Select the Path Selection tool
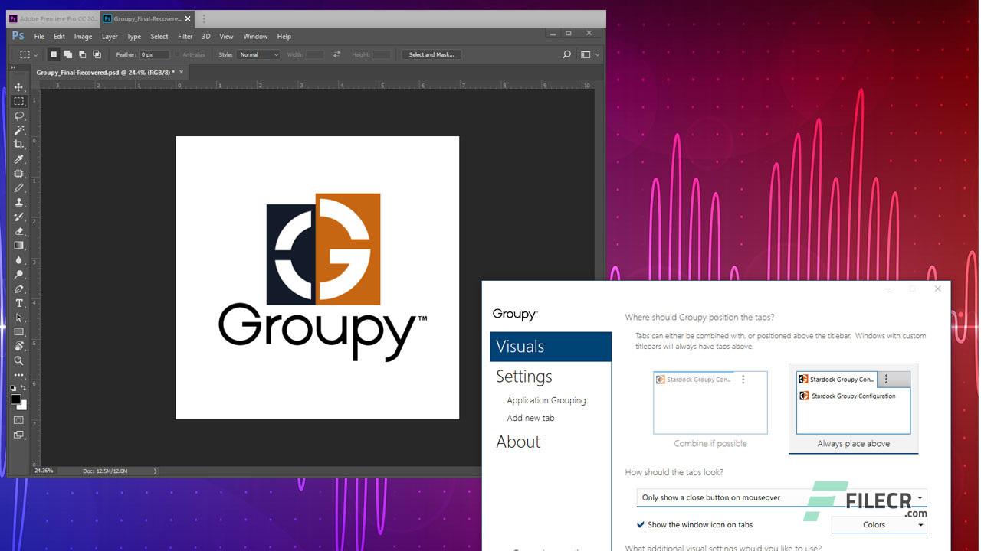 click(19, 318)
